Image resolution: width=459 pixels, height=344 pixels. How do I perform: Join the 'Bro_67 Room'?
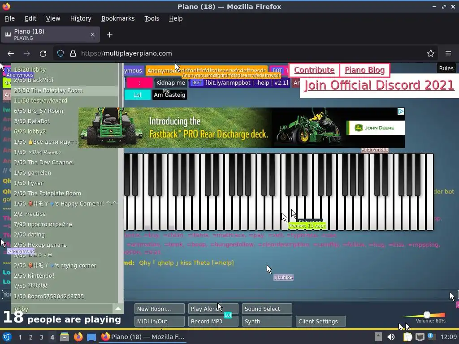coord(65,111)
